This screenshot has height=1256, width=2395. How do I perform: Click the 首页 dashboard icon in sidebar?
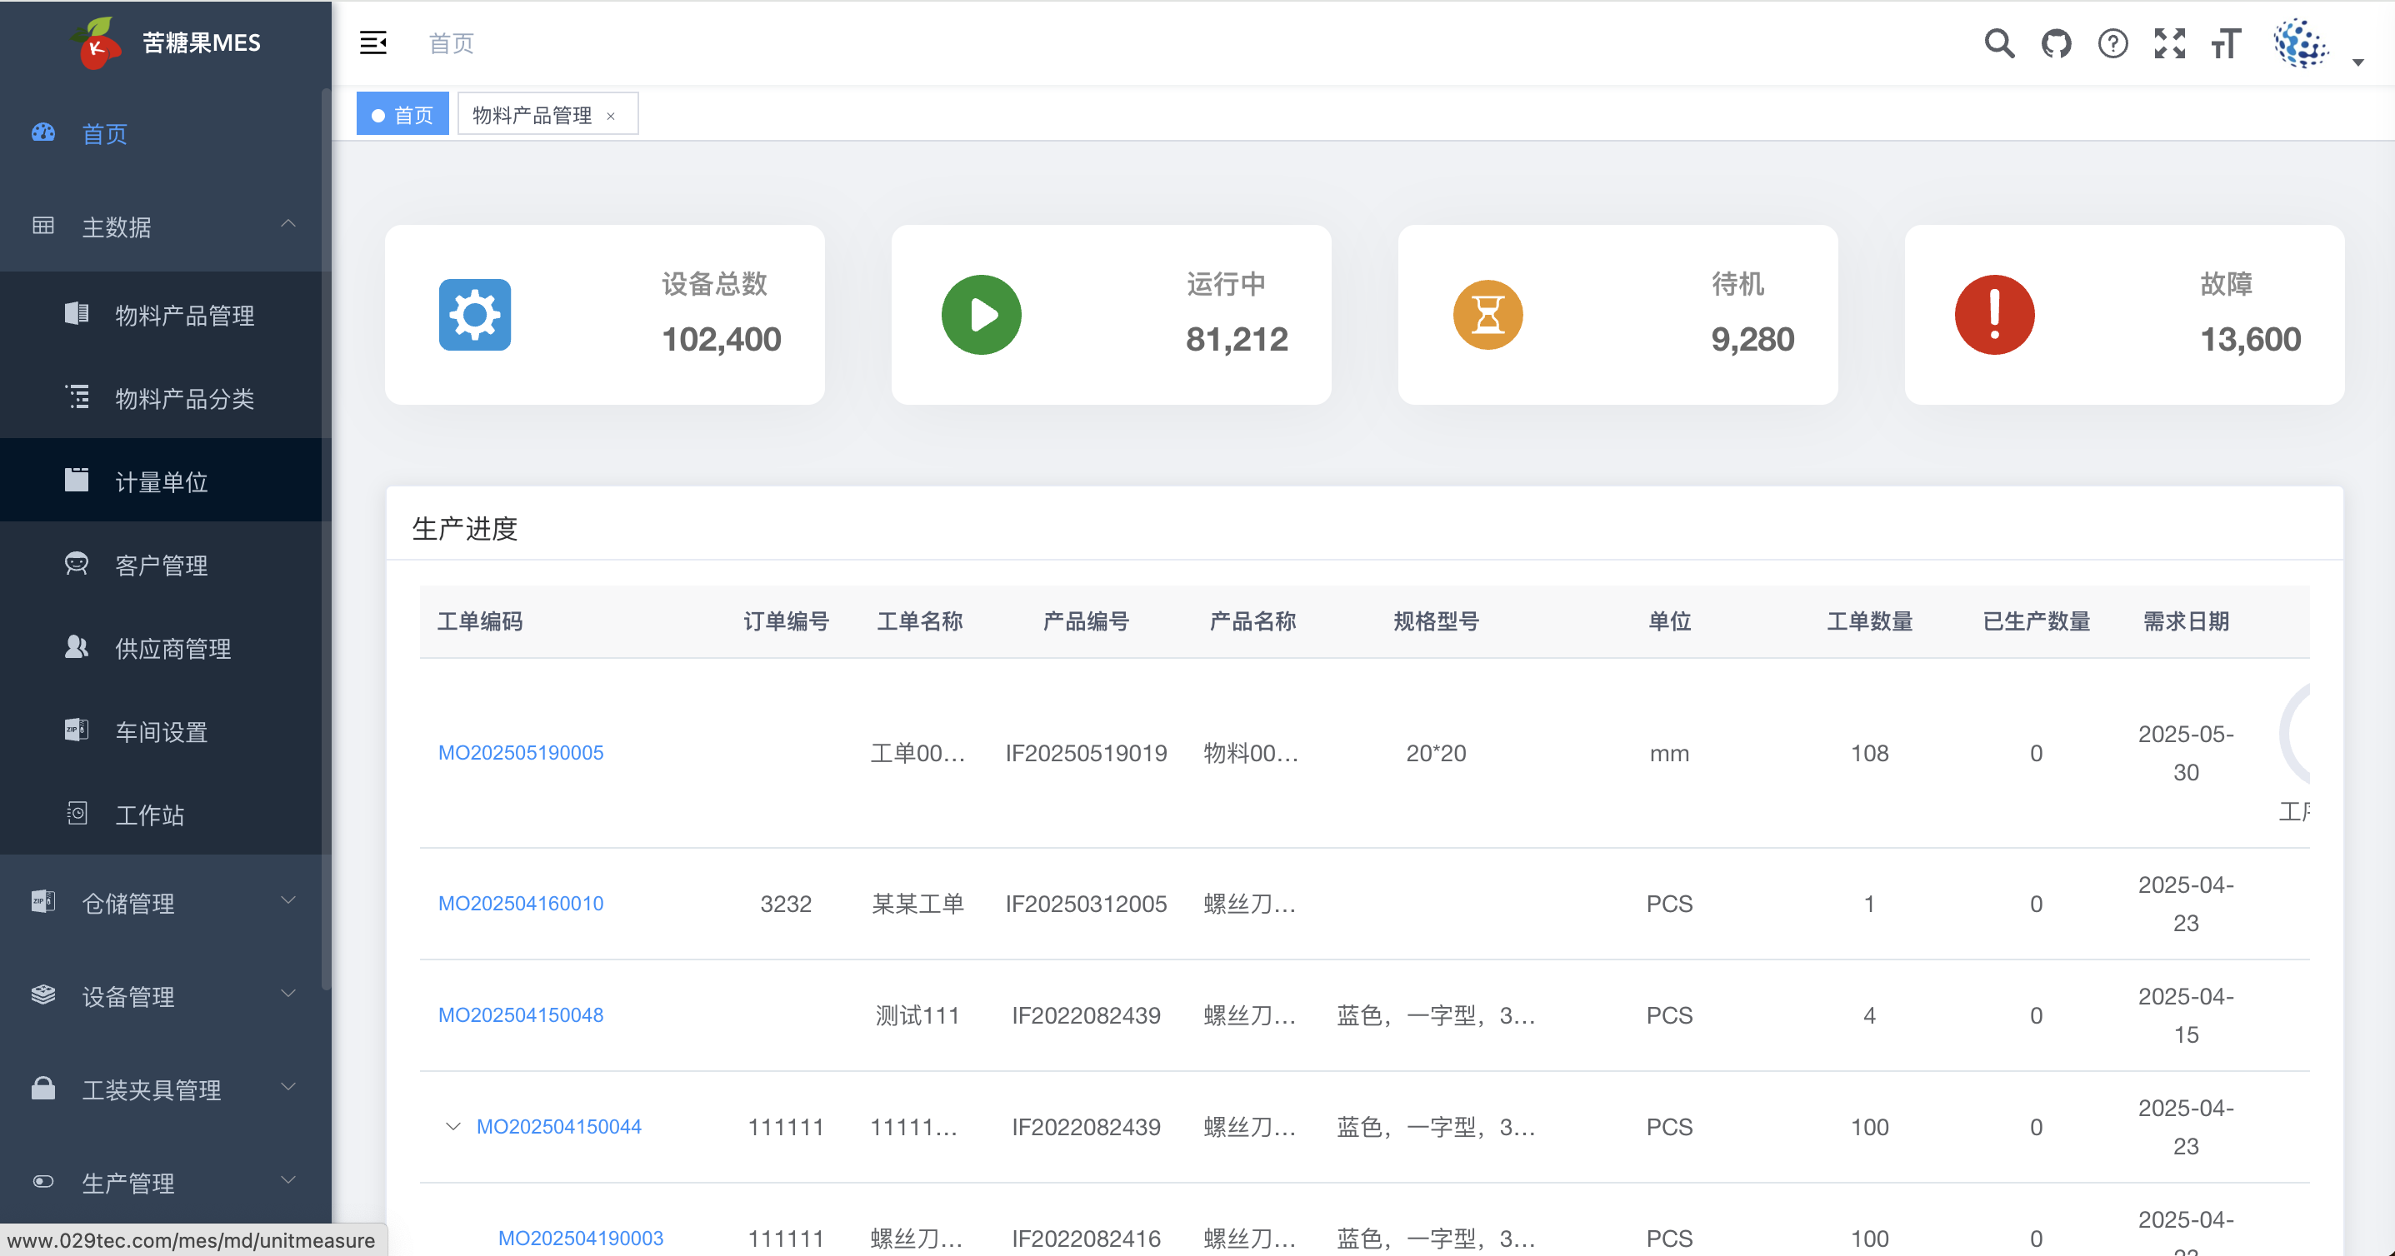coord(42,133)
